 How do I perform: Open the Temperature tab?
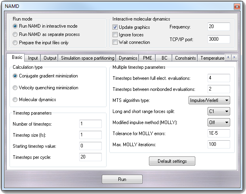(x=212, y=58)
